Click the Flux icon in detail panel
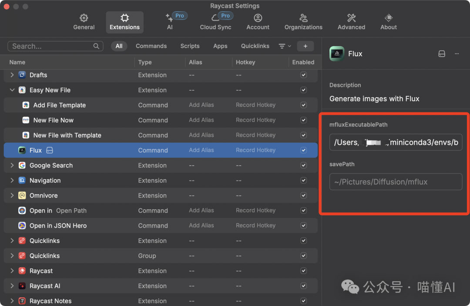Image resolution: width=470 pixels, height=306 pixels. click(337, 54)
